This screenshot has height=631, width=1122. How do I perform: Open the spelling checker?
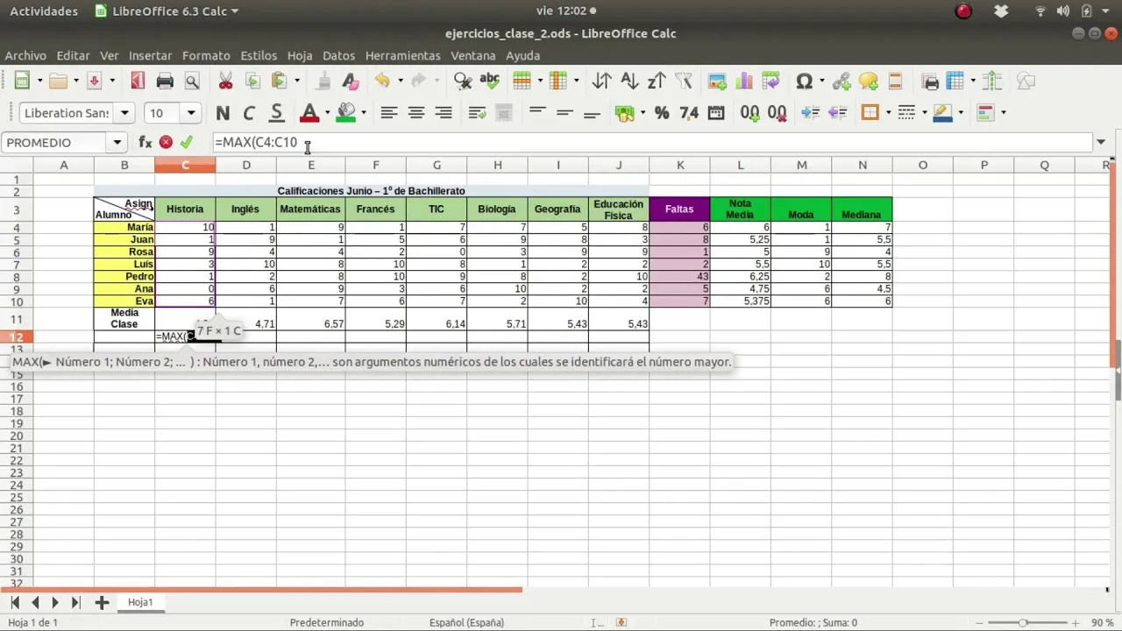(x=490, y=81)
